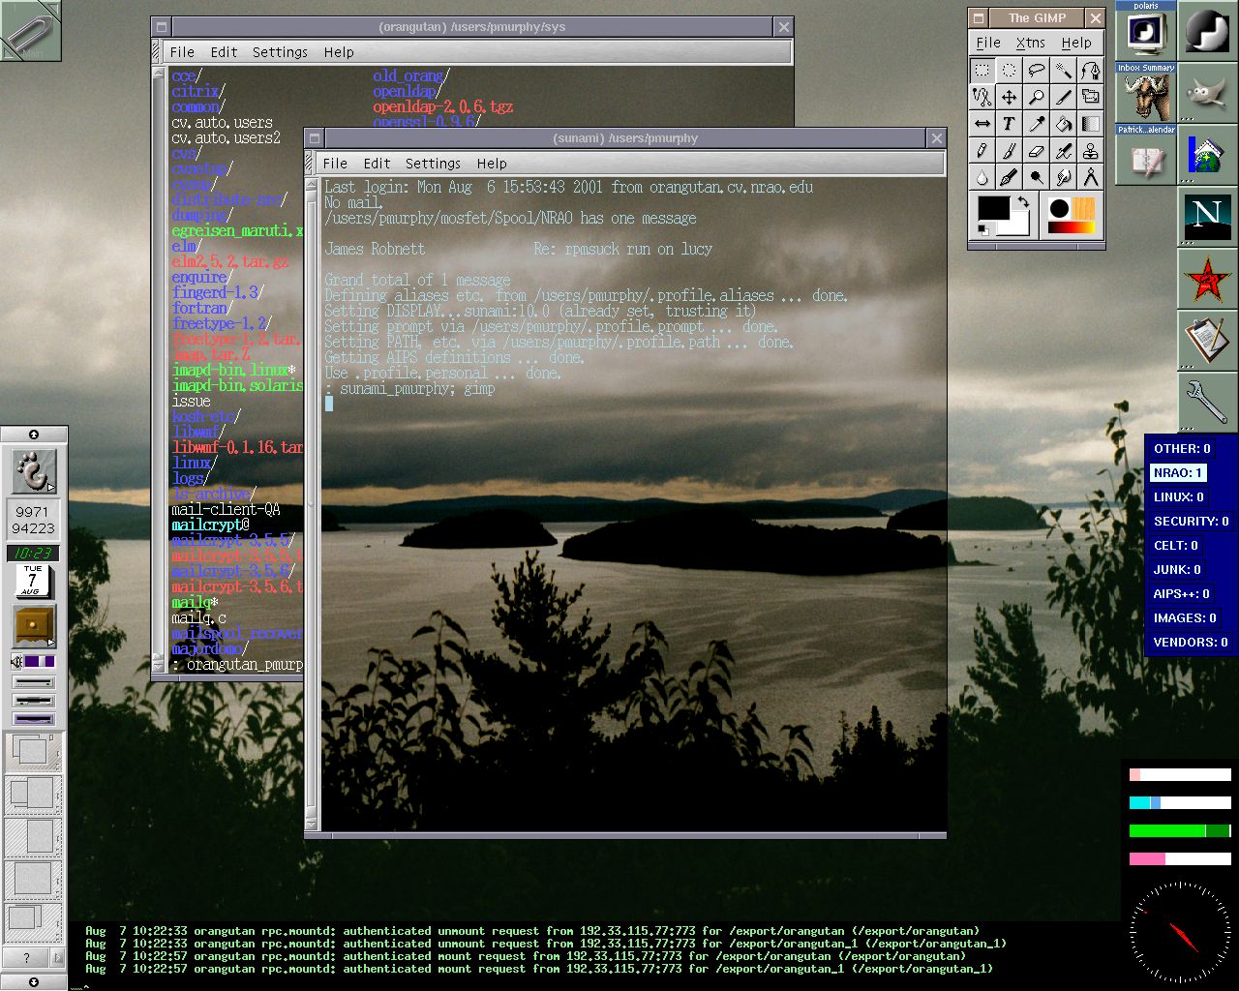Select the NRAO: 1 mailbox entry
Image resolution: width=1239 pixels, height=991 pixels.
pyautogui.click(x=1178, y=473)
